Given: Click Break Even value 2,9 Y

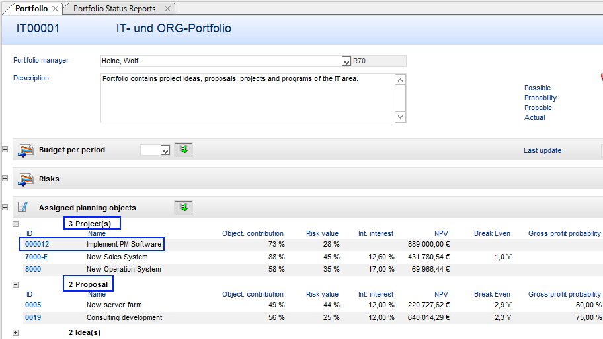Looking at the screenshot, I should [503, 305].
